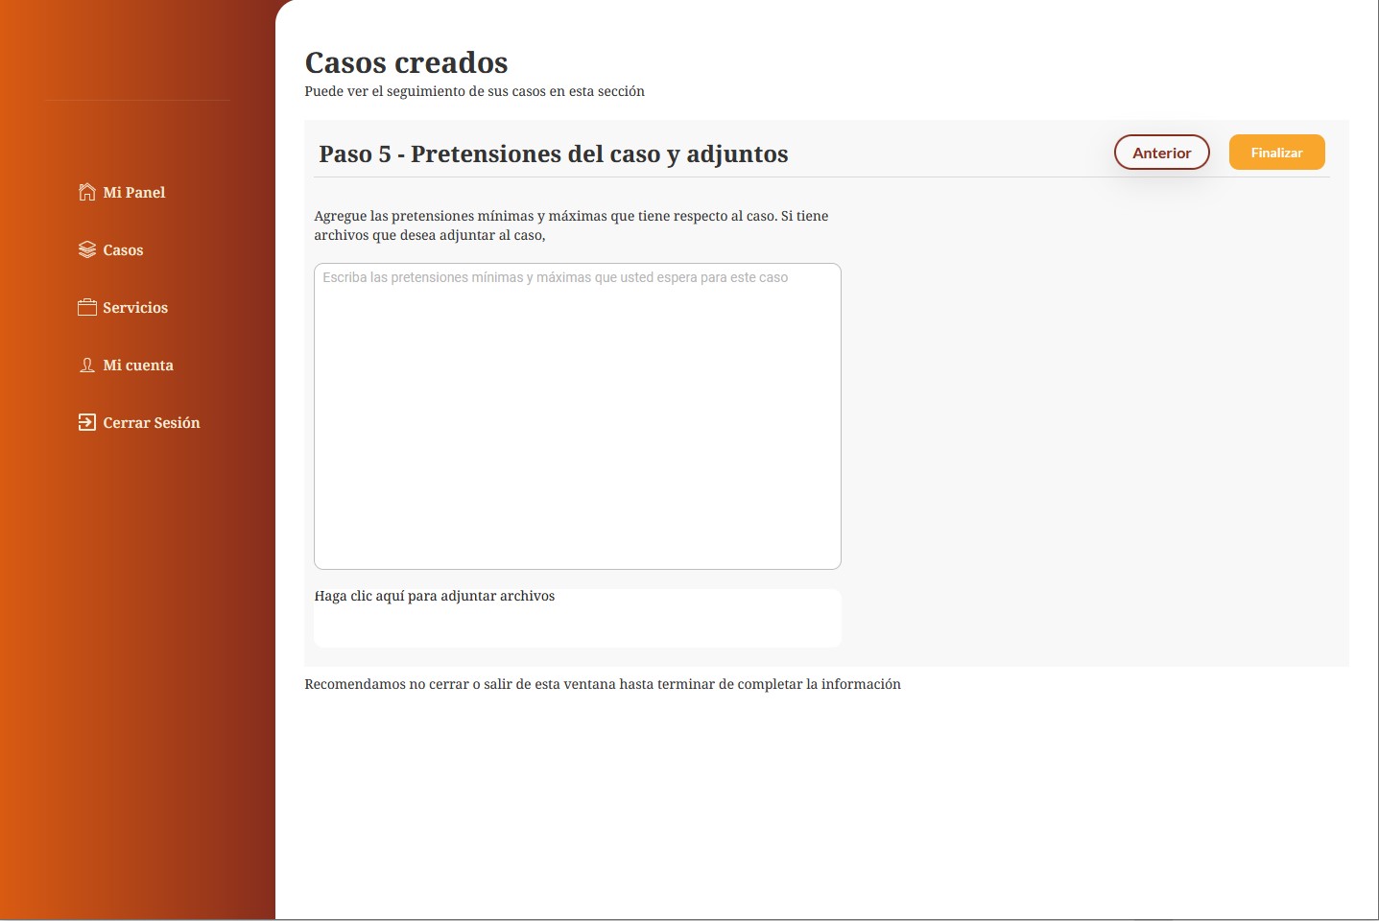Screen dimensions: 1379x921
Task: Focus the pretensiones text area
Action: 577,416
